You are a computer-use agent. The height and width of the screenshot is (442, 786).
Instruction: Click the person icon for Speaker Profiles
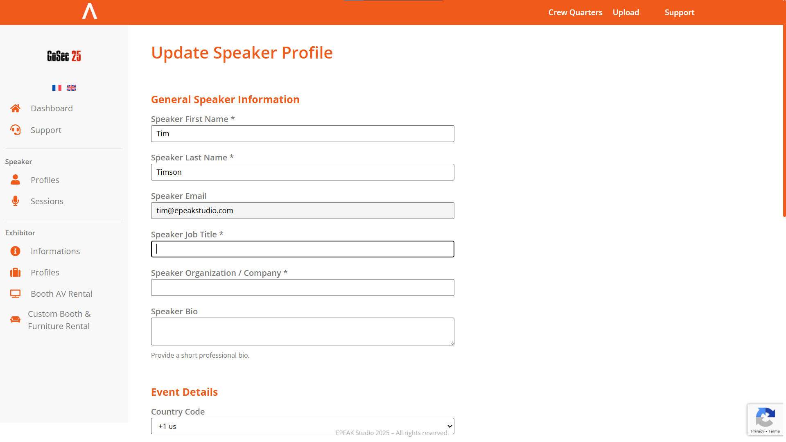[x=15, y=180]
